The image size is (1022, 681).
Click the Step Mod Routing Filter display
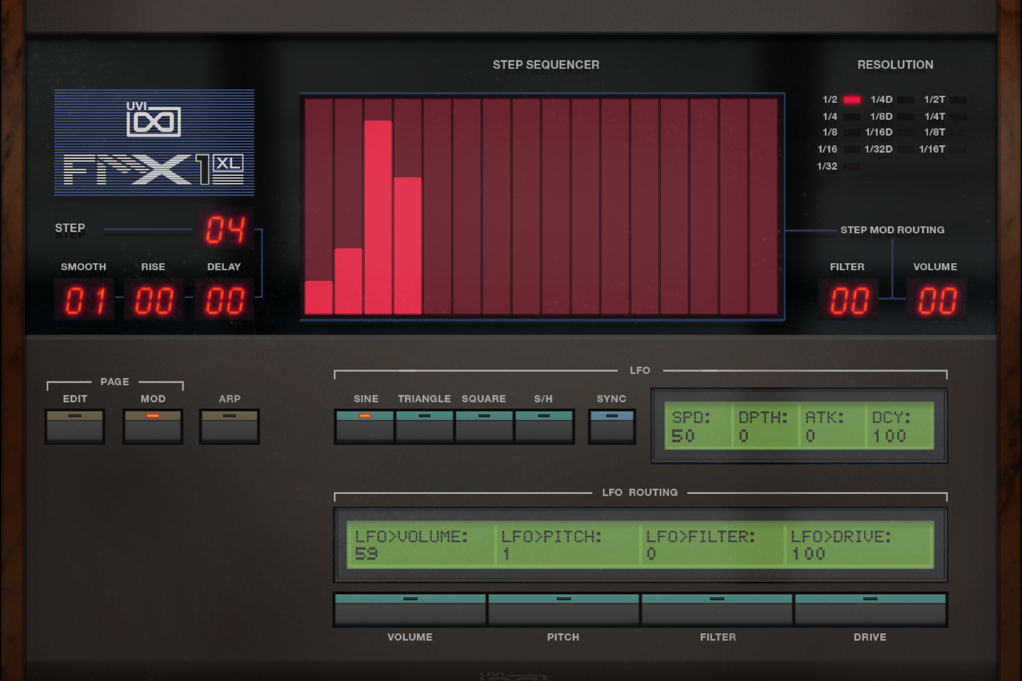pos(848,299)
